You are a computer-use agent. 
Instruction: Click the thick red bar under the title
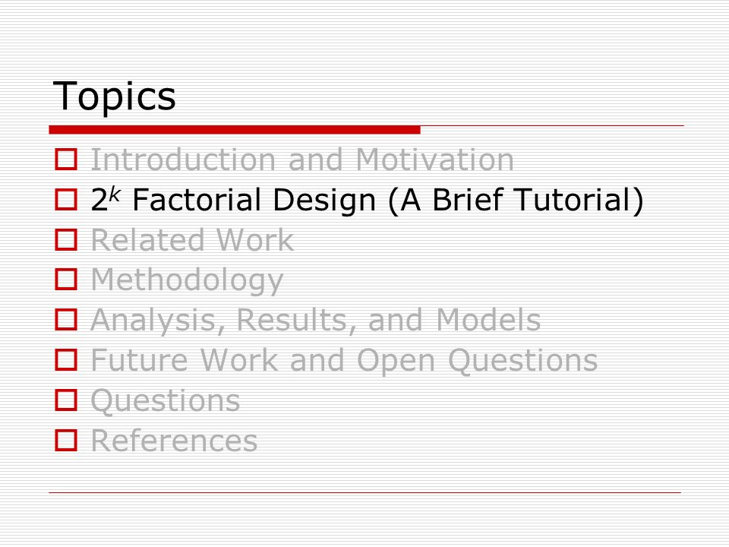[235, 130]
